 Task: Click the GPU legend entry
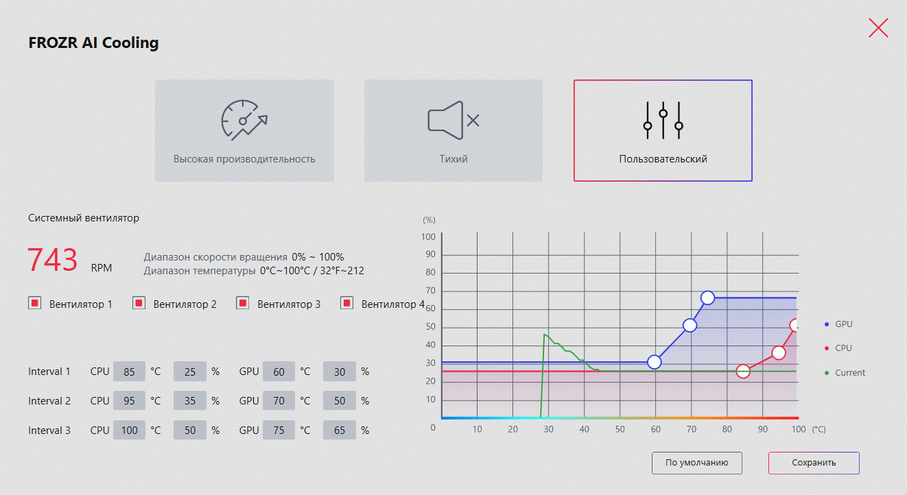(x=838, y=324)
